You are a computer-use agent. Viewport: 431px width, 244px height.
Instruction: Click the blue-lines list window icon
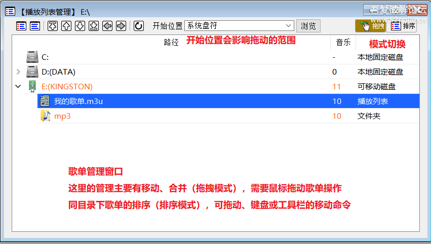(35, 26)
